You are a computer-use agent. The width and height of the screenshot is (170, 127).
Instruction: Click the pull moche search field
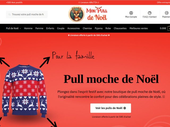point(27,15)
